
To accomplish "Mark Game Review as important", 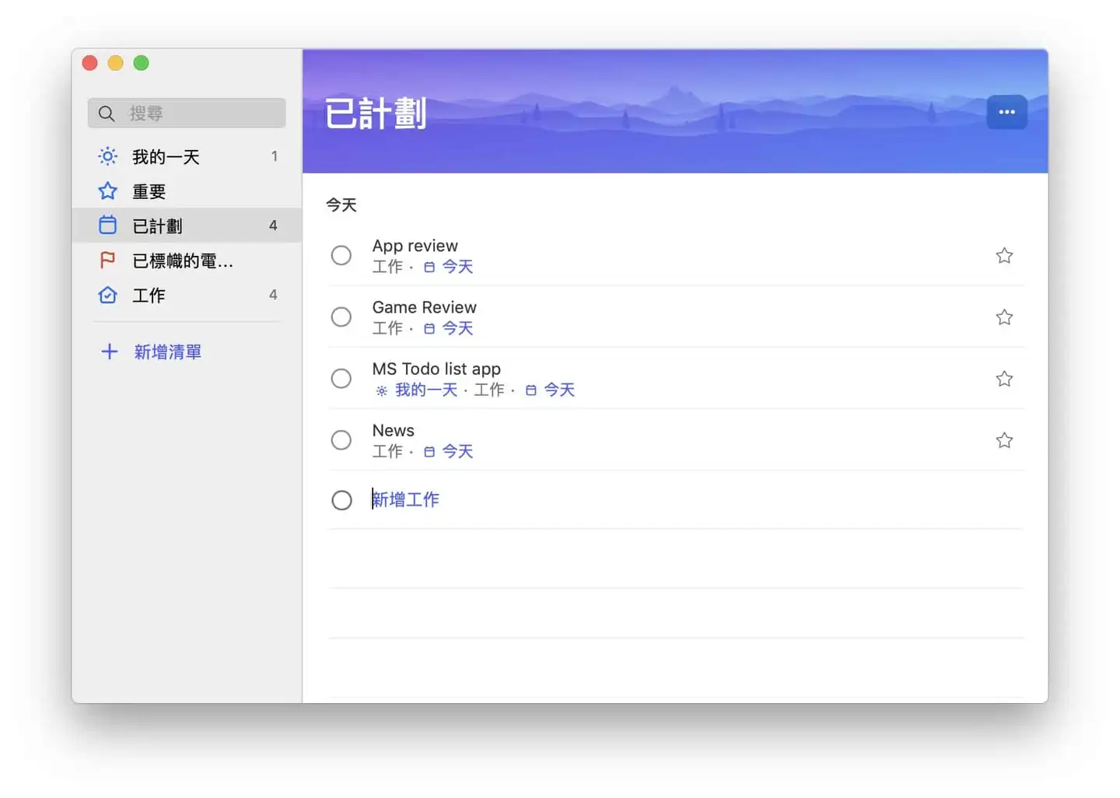I will click(x=1004, y=317).
